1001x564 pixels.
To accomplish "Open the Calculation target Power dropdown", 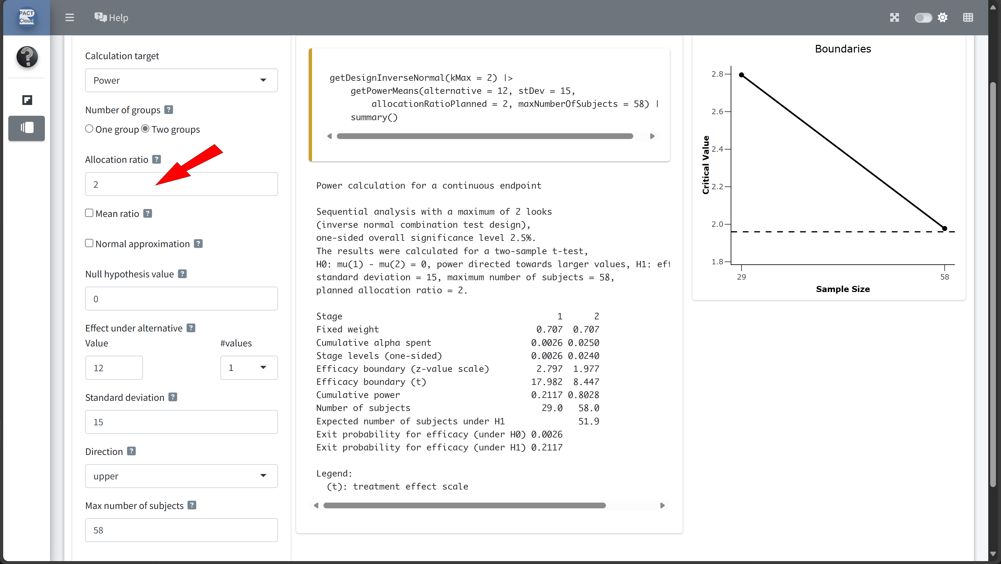I will tap(181, 80).
